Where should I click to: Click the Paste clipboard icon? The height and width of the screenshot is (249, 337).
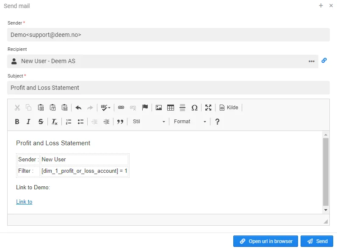pyautogui.click(x=41, y=108)
